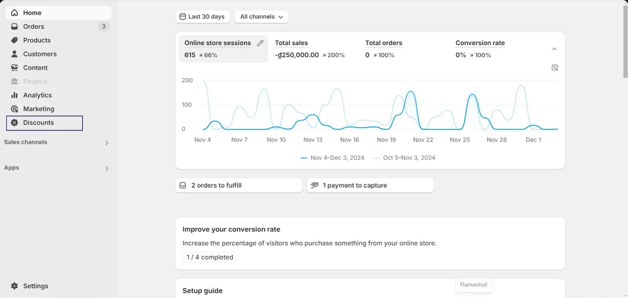
Task: Click the Products tag icon
Action: tap(15, 40)
